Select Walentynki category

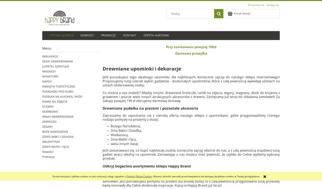tap(51, 142)
